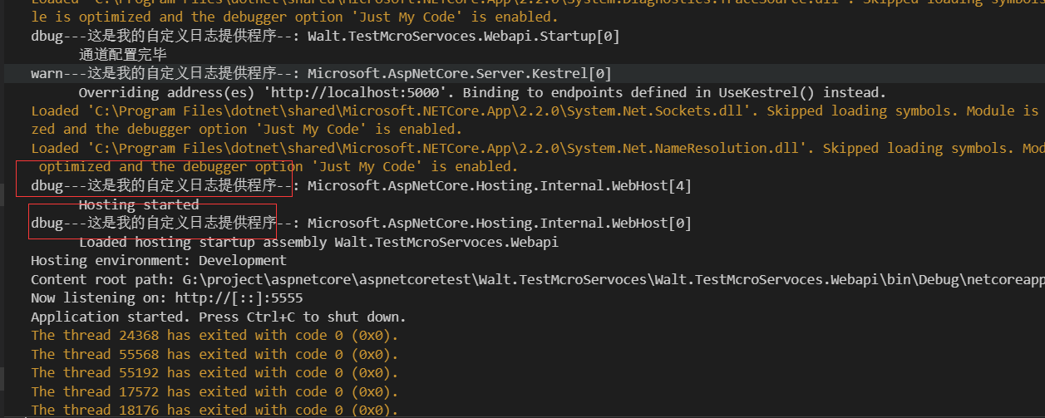This screenshot has width=1045, height=418.
Task: Click the 'Loaded hosting startup assembly' message
Action: 318,242
